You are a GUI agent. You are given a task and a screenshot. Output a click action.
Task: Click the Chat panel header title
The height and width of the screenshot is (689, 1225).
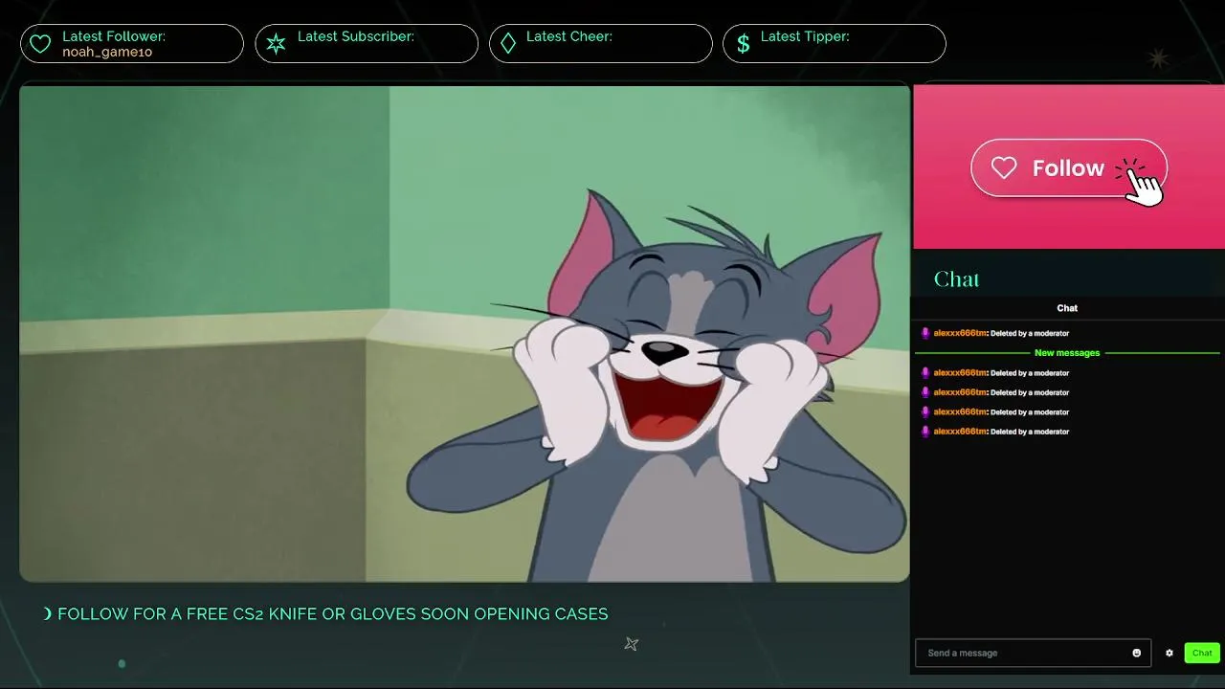coord(1067,308)
